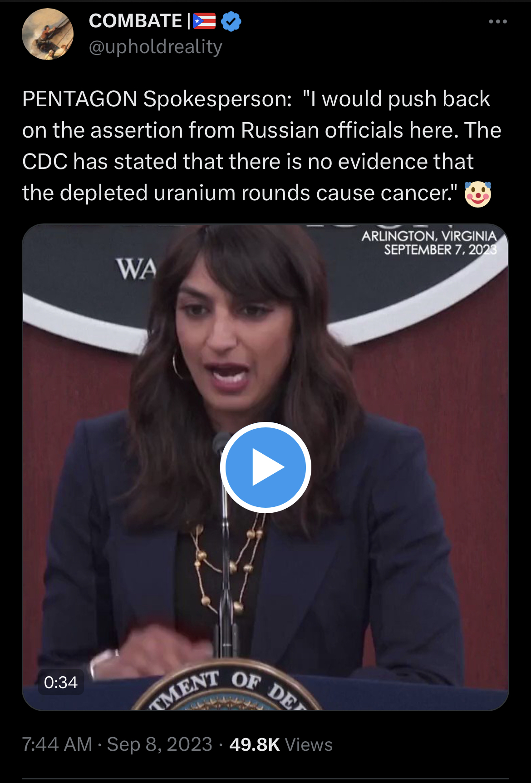Open the 7:44 AM timestamp
Screen dimensions: 531x783
[57, 744]
